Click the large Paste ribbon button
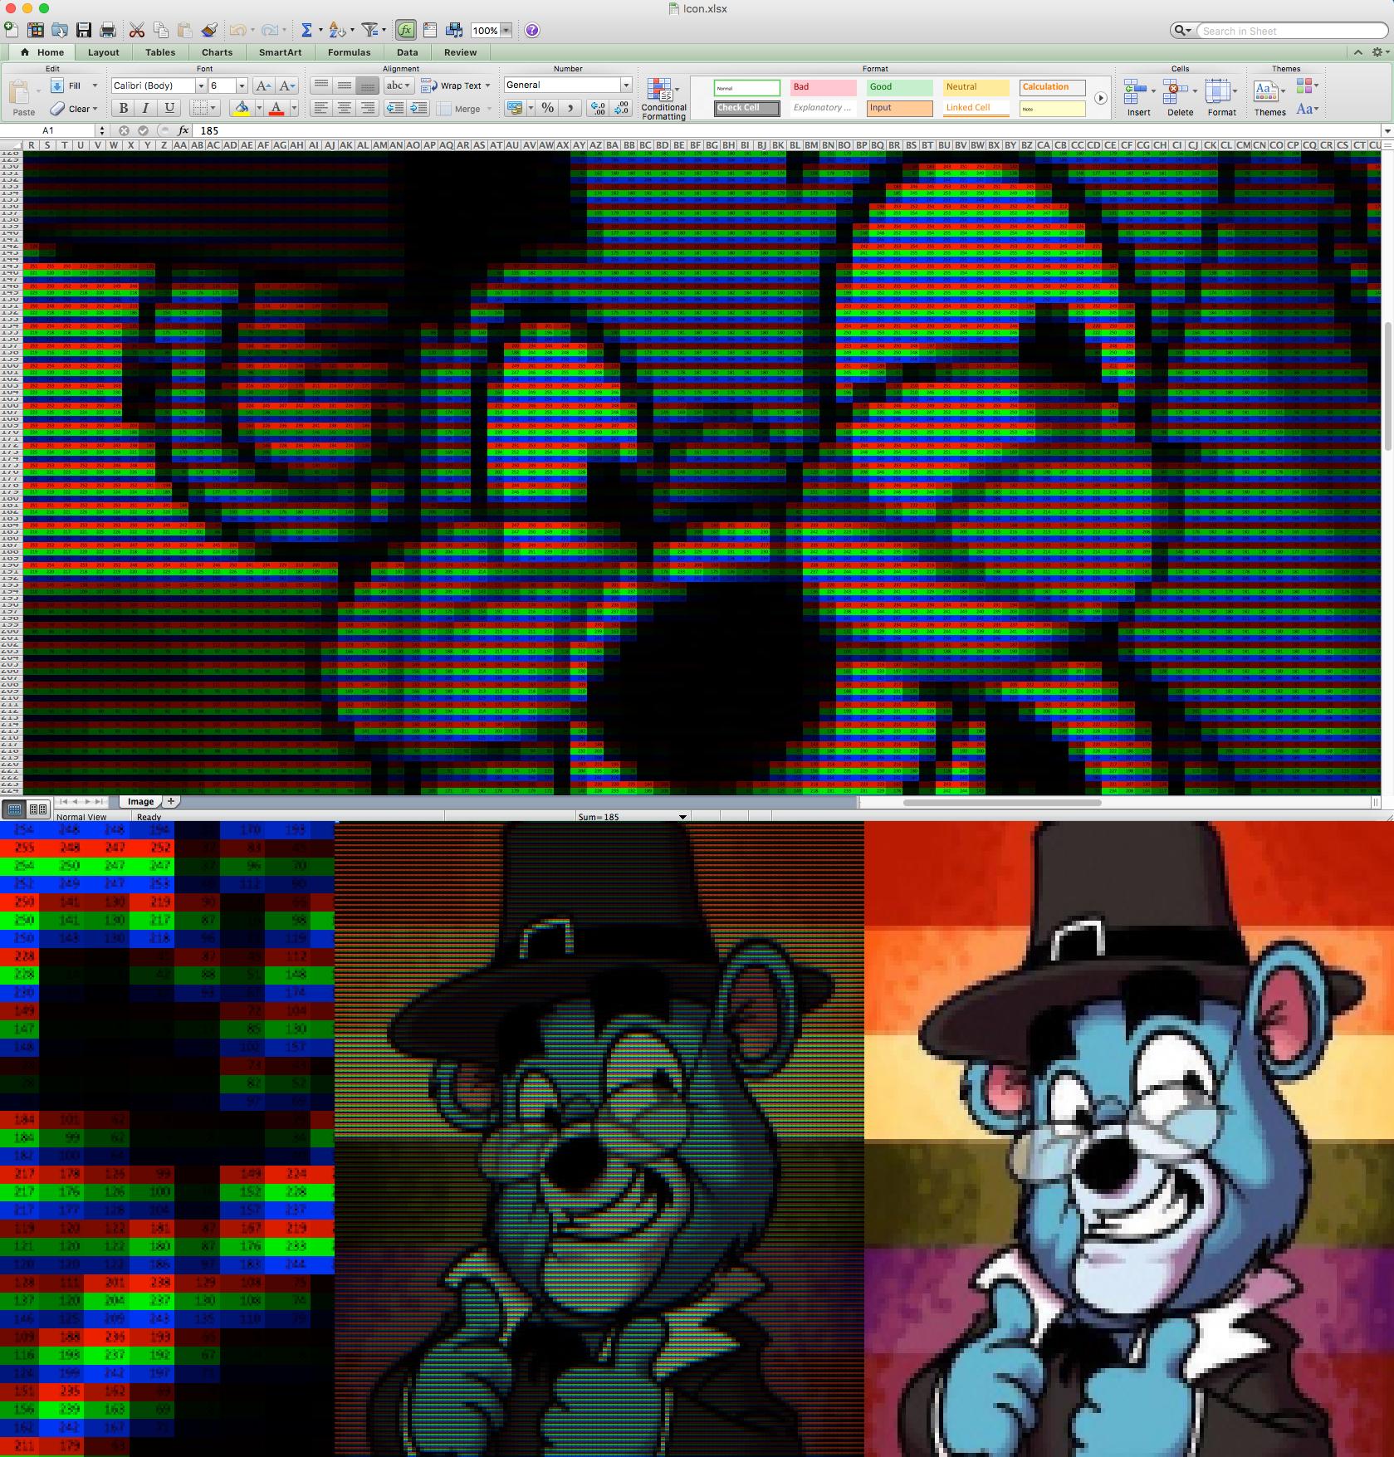This screenshot has height=1457, width=1394. point(23,98)
